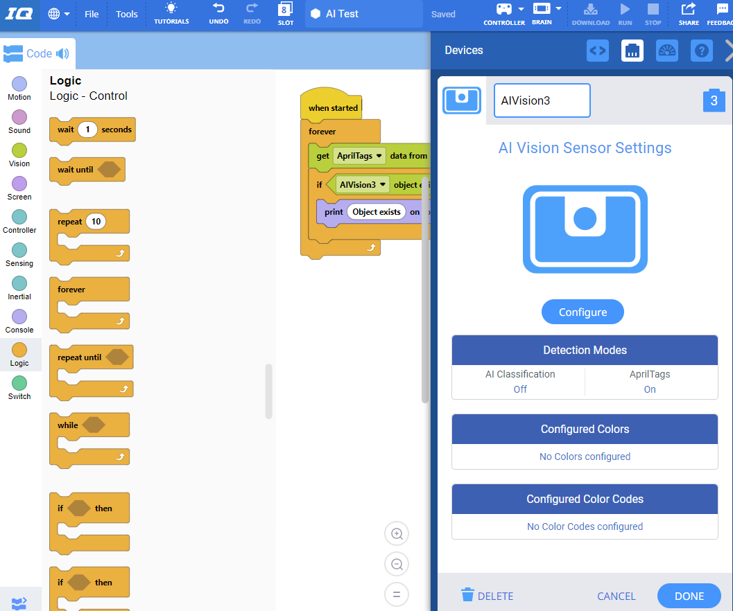This screenshot has width=733, height=611.
Task: Expand the globe language dropdown
Action: coord(59,14)
